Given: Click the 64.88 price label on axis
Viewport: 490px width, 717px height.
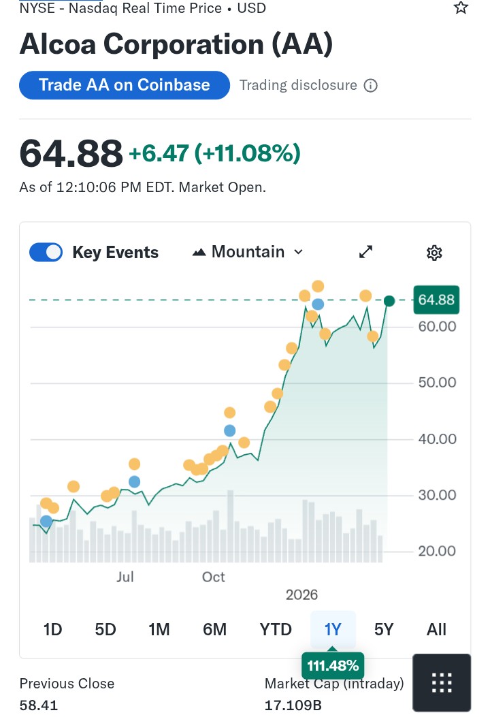Looking at the screenshot, I should (436, 300).
